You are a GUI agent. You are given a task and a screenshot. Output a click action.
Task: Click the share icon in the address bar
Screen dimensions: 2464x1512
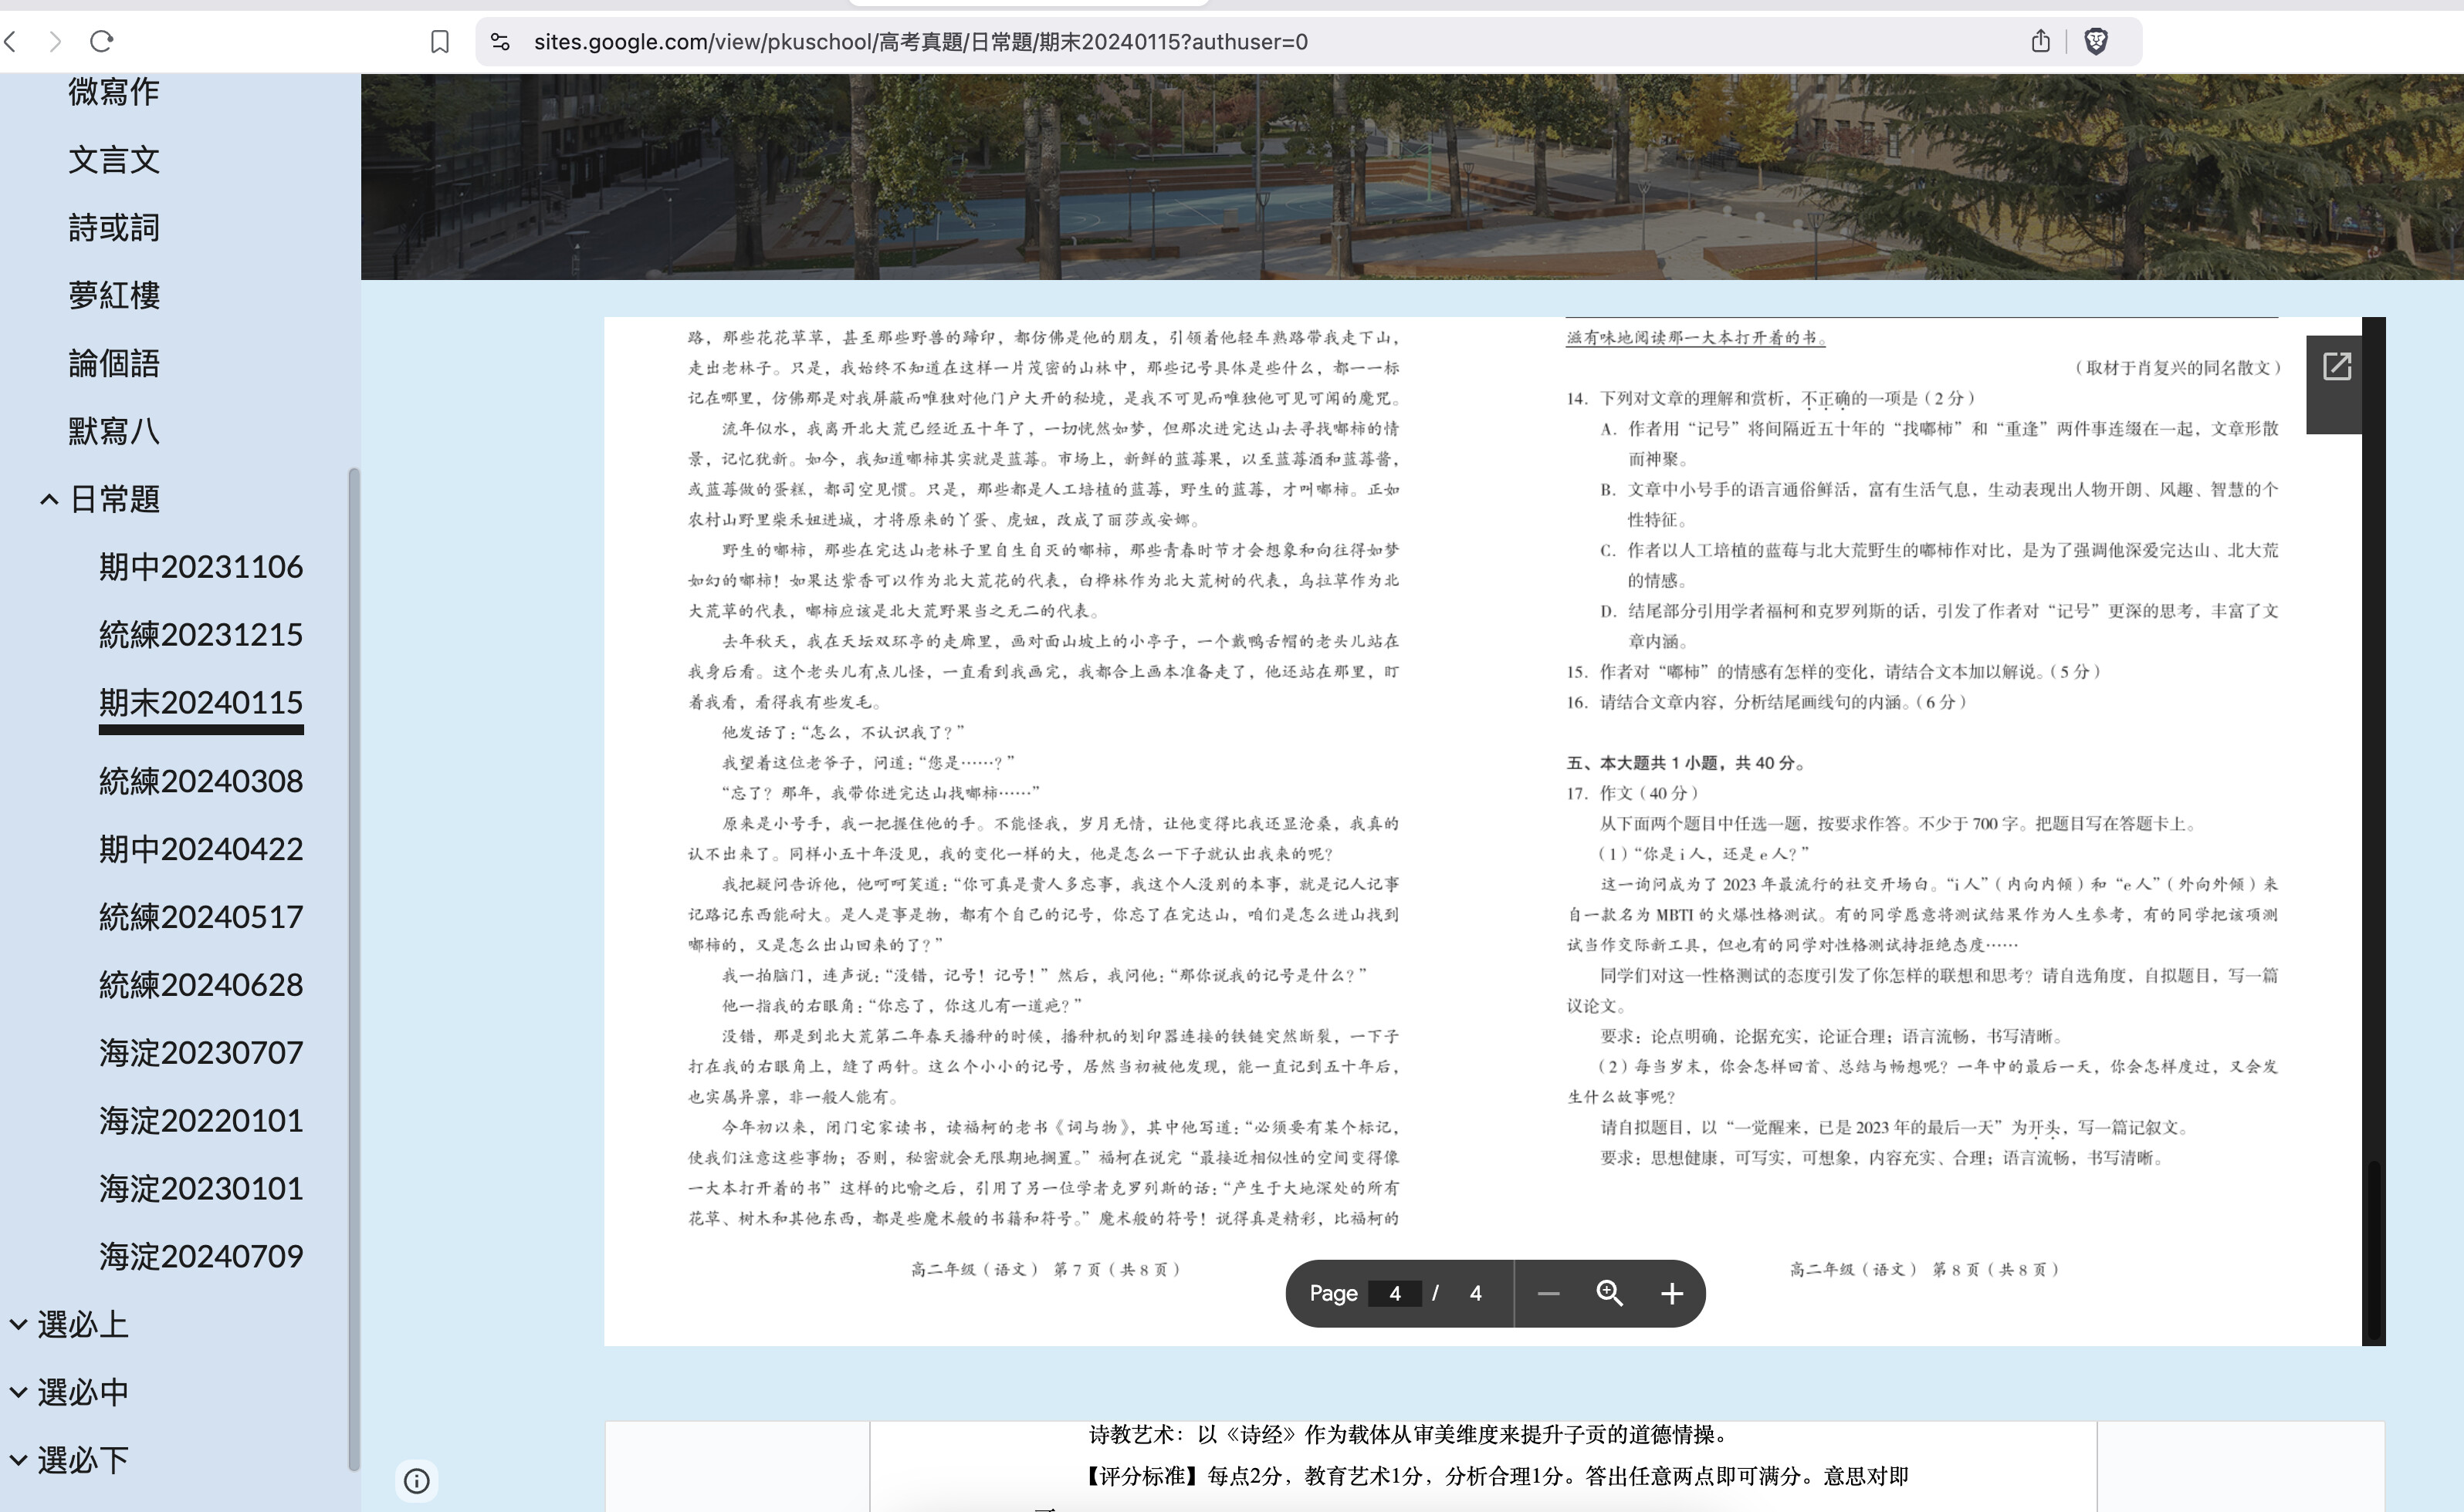(x=2041, y=41)
